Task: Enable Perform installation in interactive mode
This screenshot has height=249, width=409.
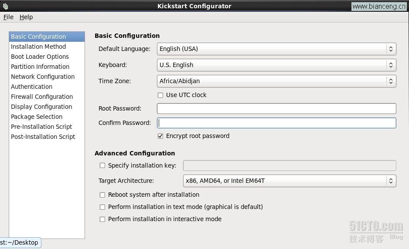Action: click(x=102, y=219)
